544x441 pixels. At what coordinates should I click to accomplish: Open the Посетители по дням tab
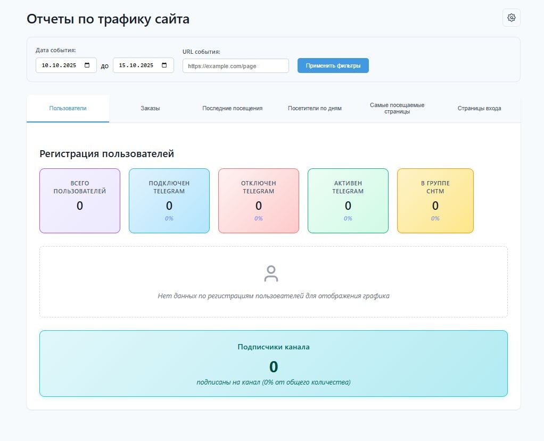pyautogui.click(x=315, y=109)
